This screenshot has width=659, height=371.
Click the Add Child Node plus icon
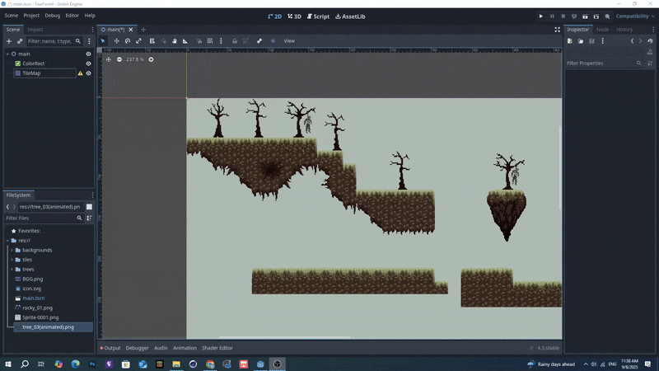point(9,40)
